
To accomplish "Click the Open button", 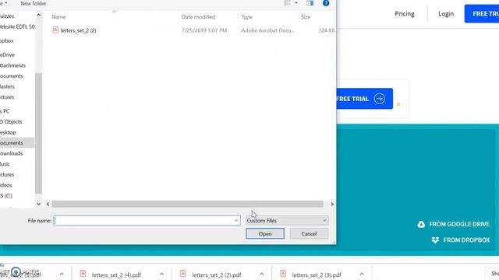I will pos(265,233).
